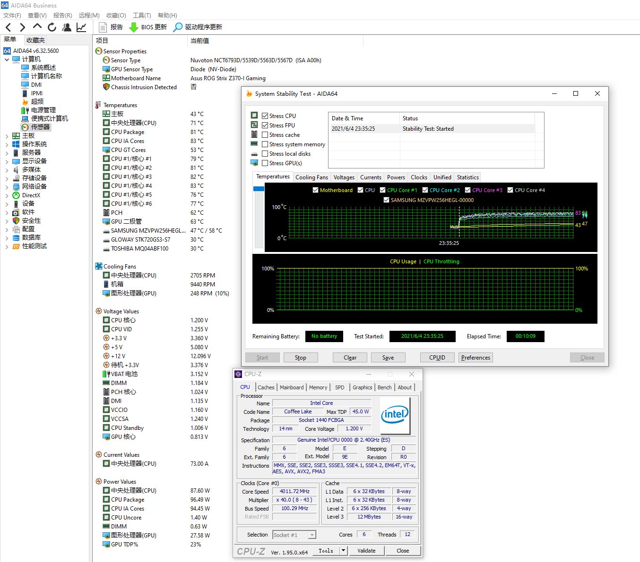Expand the 存储设备 tree node
Viewport: 640px width, 562px height.
tap(7, 178)
